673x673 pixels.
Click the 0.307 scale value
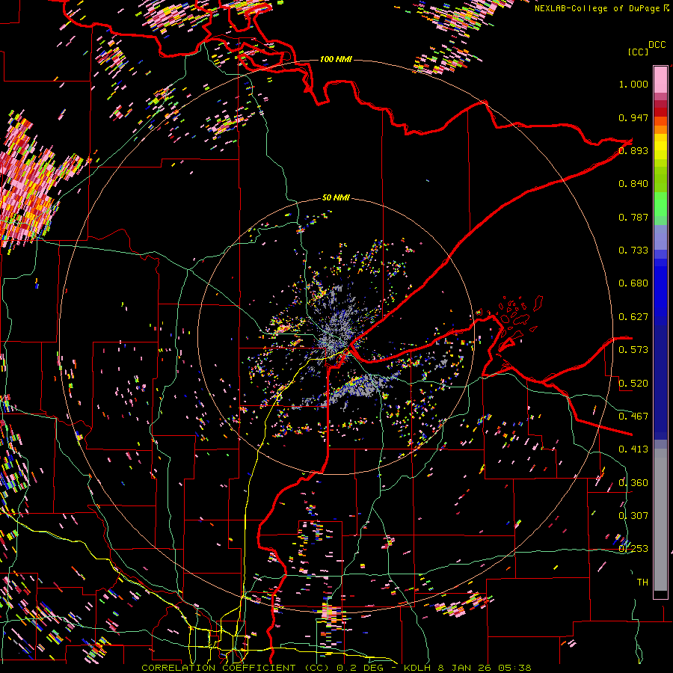pyautogui.click(x=633, y=516)
